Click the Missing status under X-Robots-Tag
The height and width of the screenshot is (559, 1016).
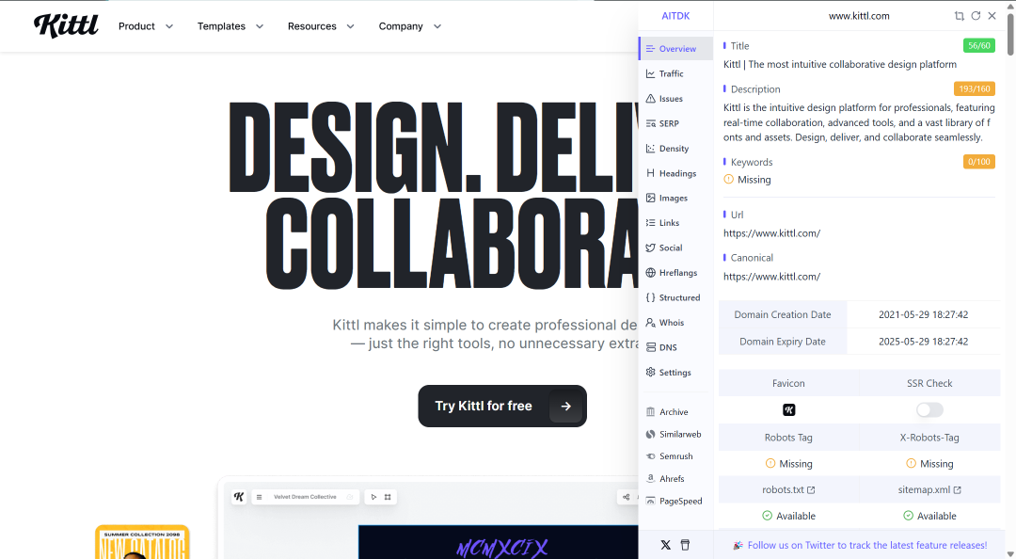(929, 464)
